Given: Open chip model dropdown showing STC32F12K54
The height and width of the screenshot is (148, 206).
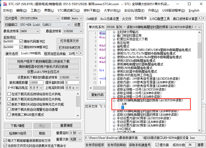Looking at the screenshot, I should point(40,18).
